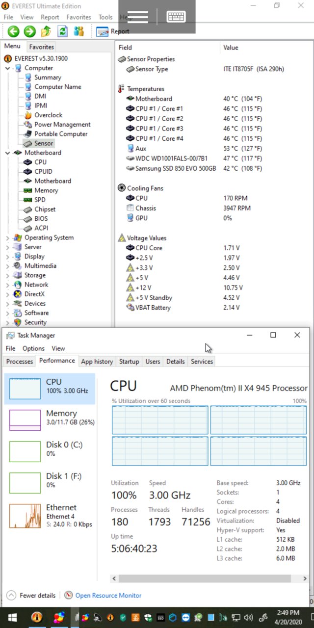The image size is (314, 628).
Task: Open EVEREST File menu
Action: tap(8, 17)
